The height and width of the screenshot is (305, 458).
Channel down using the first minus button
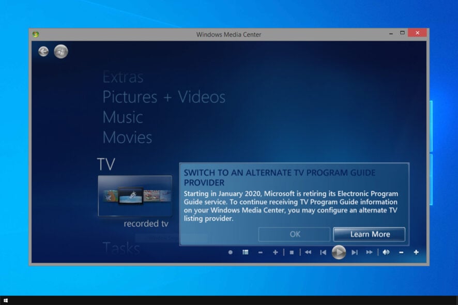(x=260, y=252)
